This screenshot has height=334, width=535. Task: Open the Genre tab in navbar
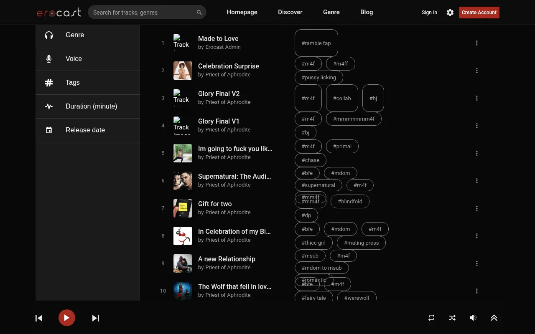click(331, 12)
